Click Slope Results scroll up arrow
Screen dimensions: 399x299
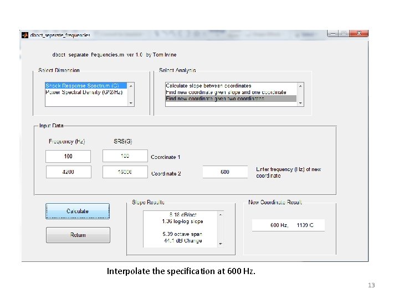pyautogui.click(x=221, y=215)
